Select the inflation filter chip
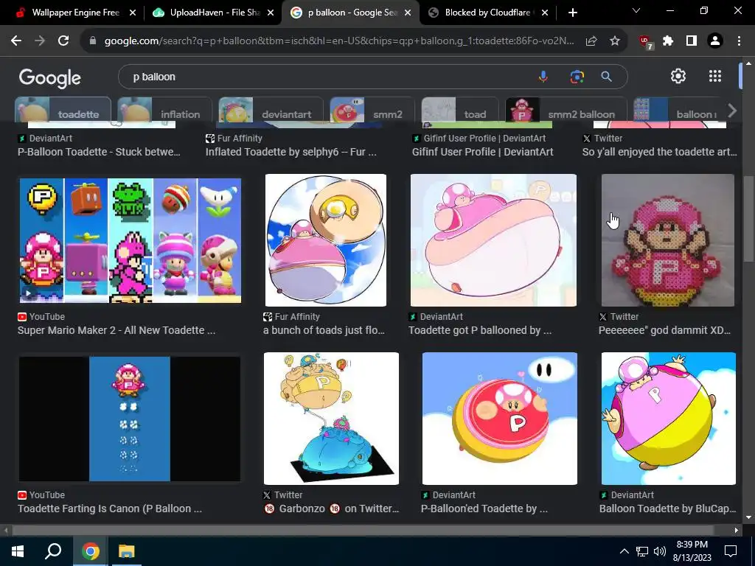This screenshot has height=566, width=755. coord(164,111)
